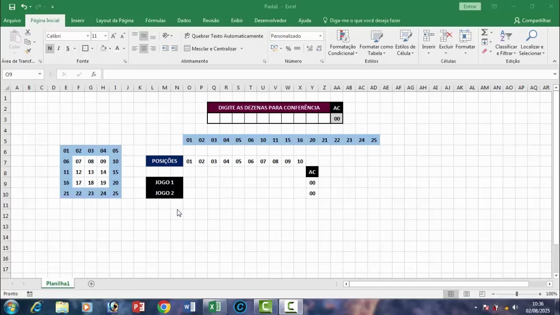560x315 pixels.
Task: Open Estilos de Célula gallery
Action: (405, 43)
